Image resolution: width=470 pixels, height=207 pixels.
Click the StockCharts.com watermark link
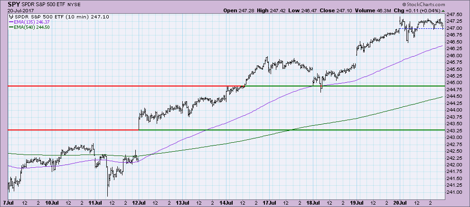coord(449,4)
